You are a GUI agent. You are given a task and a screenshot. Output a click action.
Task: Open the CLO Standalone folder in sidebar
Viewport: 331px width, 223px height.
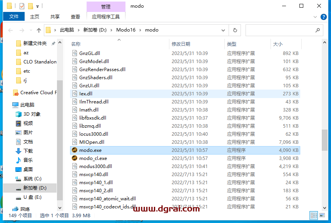coord(36,62)
